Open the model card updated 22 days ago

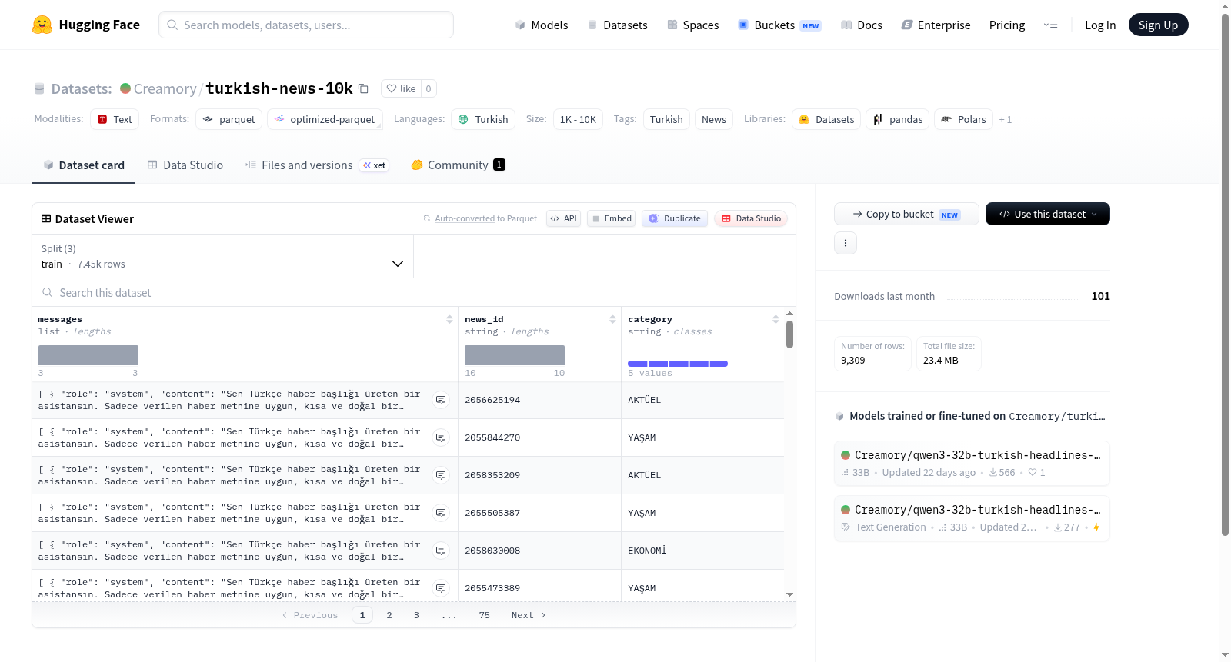click(972, 463)
